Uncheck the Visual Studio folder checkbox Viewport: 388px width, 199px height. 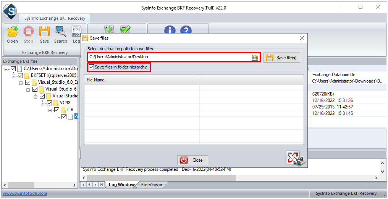tap(42, 96)
